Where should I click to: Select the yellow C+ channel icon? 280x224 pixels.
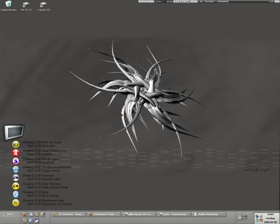point(16,185)
